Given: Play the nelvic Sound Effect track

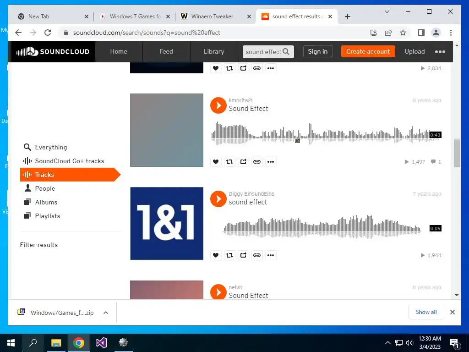Looking at the screenshot, I should click(x=218, y=292).
